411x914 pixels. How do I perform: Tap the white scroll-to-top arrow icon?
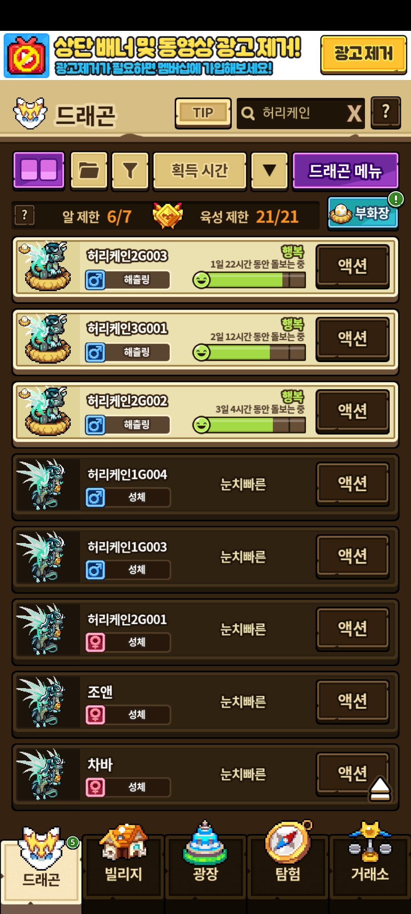coord(380,789)
